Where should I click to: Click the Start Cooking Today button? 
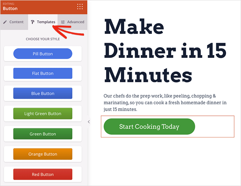pos(149,126)
